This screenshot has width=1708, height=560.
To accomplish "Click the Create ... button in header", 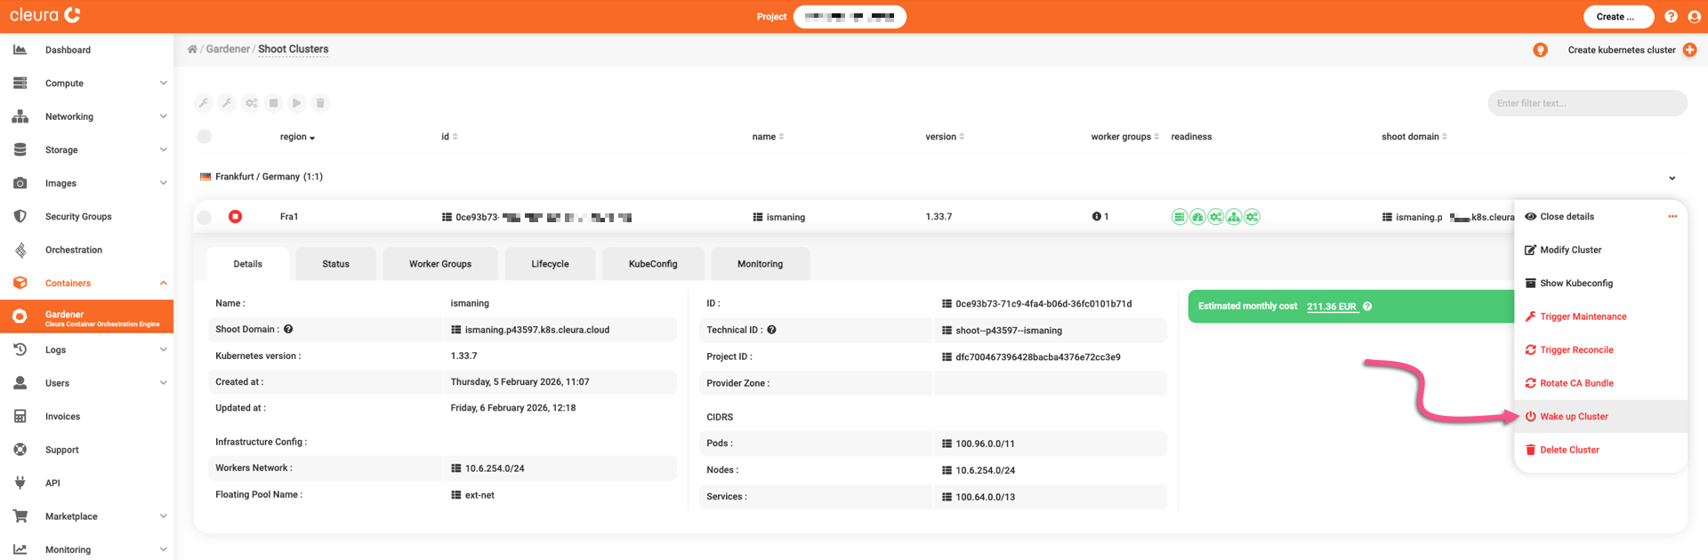I will pos(1618,17).
